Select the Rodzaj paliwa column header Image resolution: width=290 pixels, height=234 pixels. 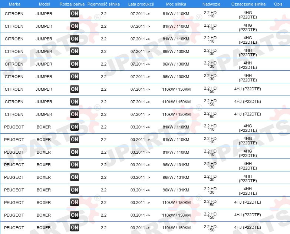[x=72, y=4]
